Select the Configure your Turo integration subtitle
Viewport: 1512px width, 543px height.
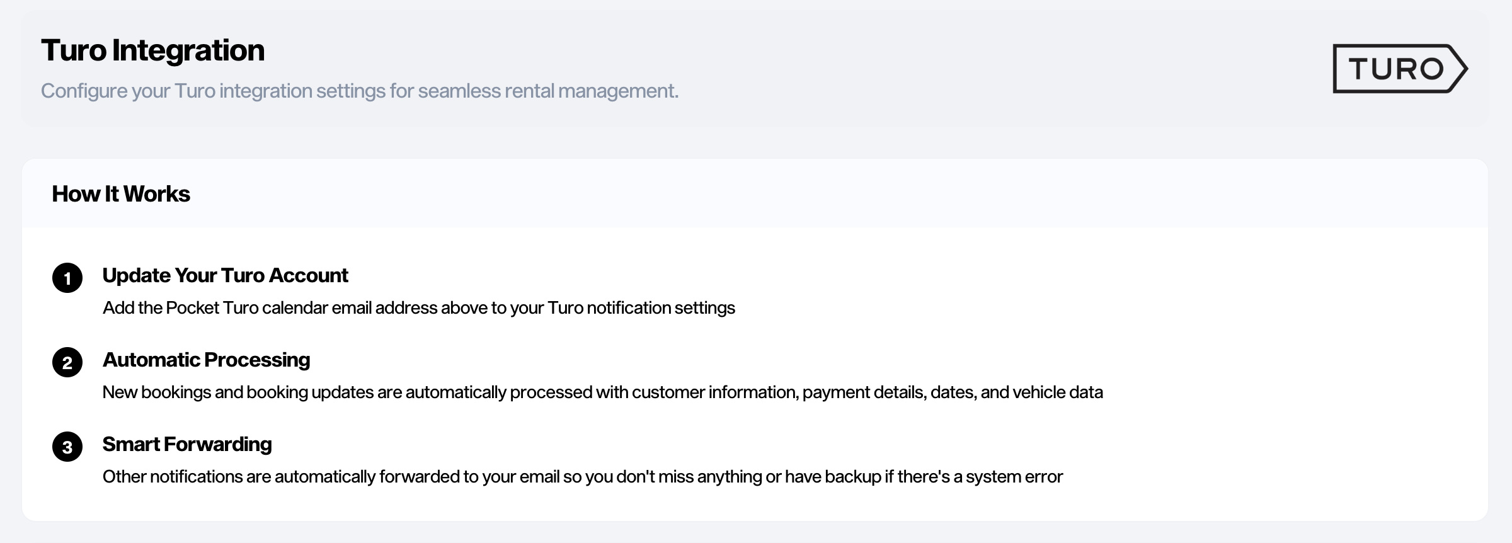tap(359, 91)
